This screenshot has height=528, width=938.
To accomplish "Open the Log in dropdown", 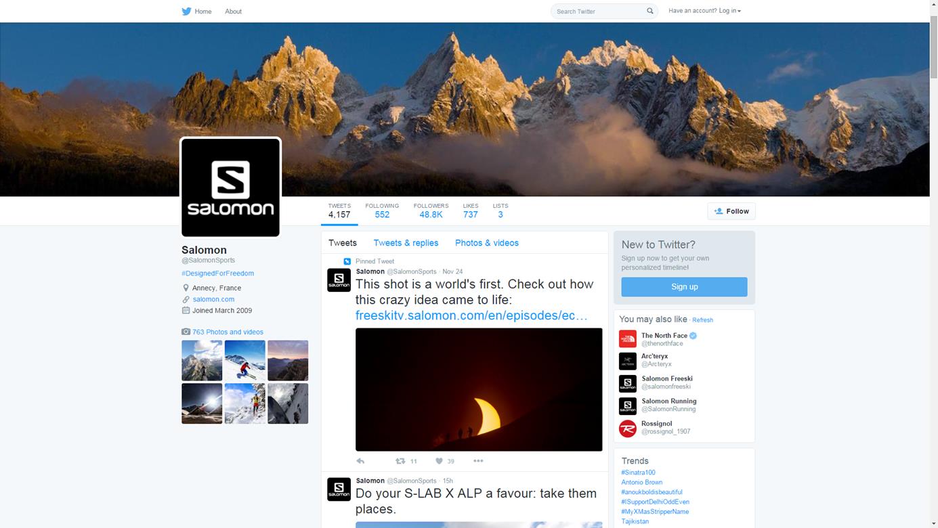I will point(730,11).
